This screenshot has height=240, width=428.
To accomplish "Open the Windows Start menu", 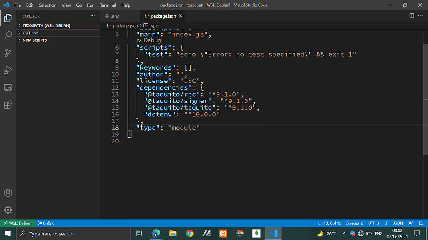I will (8, 233).
